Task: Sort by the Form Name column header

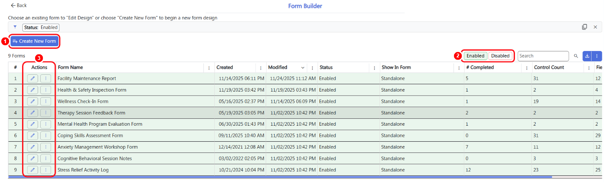Action: [71, 67]
